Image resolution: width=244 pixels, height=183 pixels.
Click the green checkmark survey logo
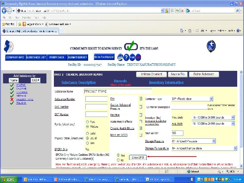click(x=131, y=46)
